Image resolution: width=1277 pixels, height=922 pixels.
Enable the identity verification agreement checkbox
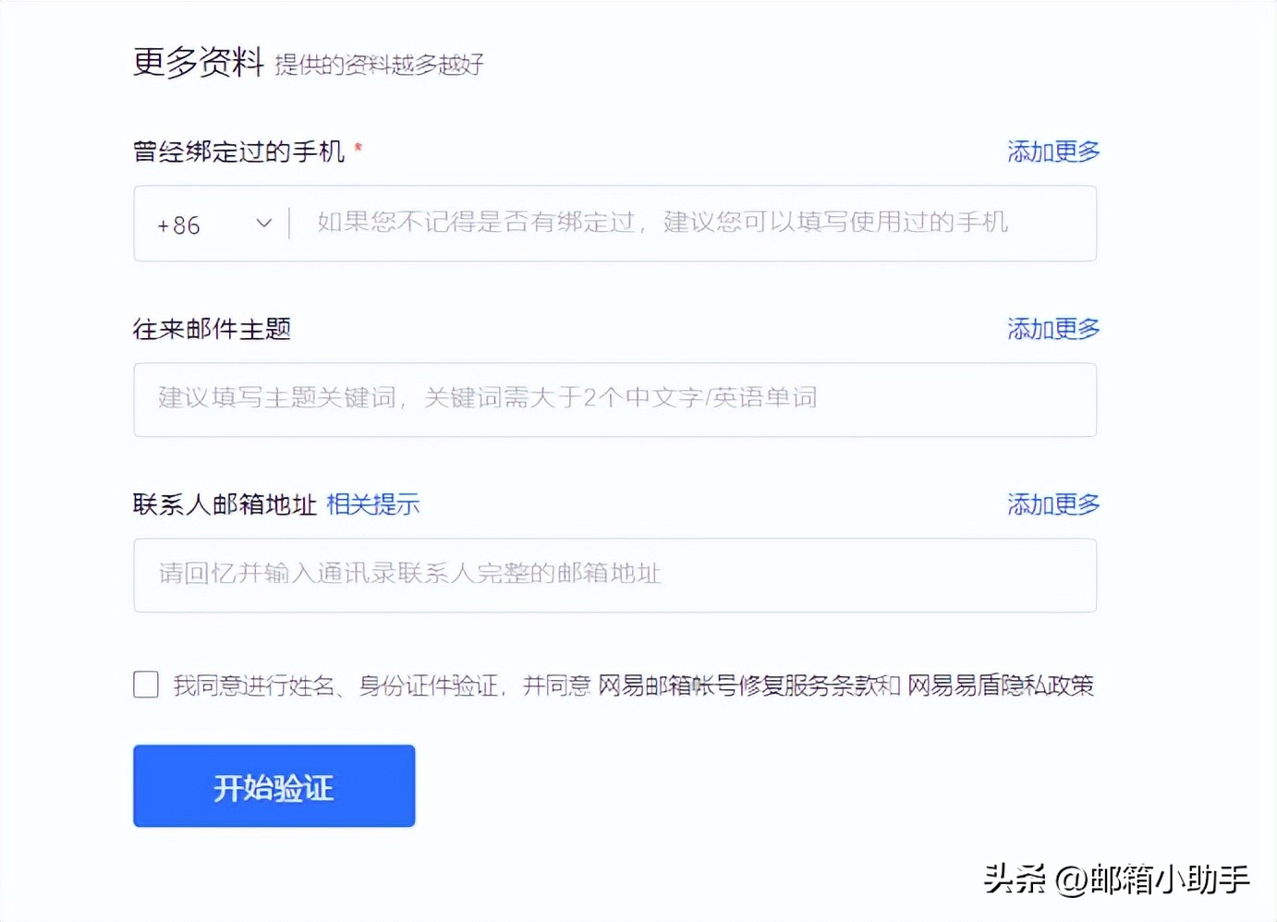(x=145, y=685)
